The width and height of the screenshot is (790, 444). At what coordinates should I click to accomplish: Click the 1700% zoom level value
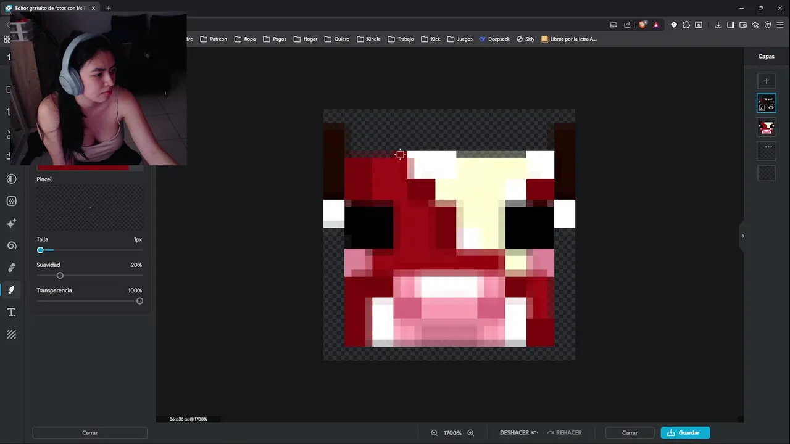click(x=452, y=433)
